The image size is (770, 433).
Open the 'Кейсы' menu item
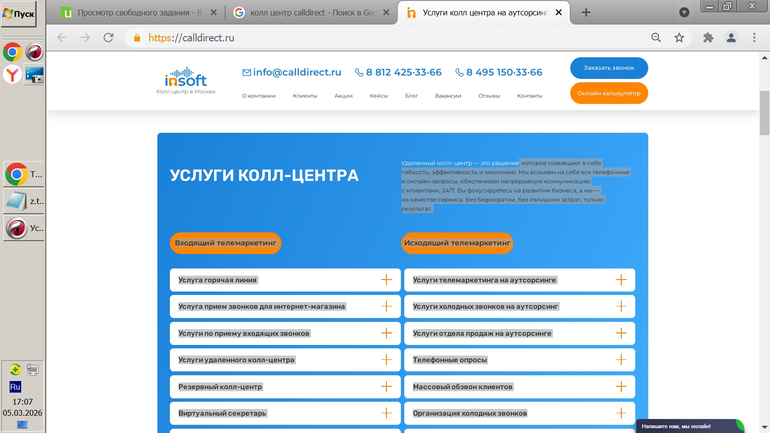pos(379,96)
